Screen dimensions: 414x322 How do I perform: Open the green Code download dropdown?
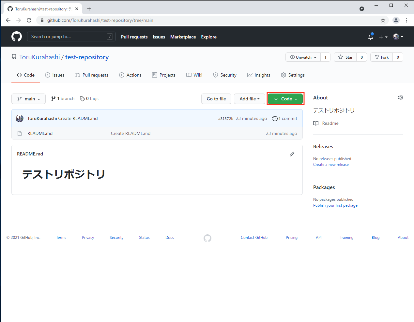point(285,99)
